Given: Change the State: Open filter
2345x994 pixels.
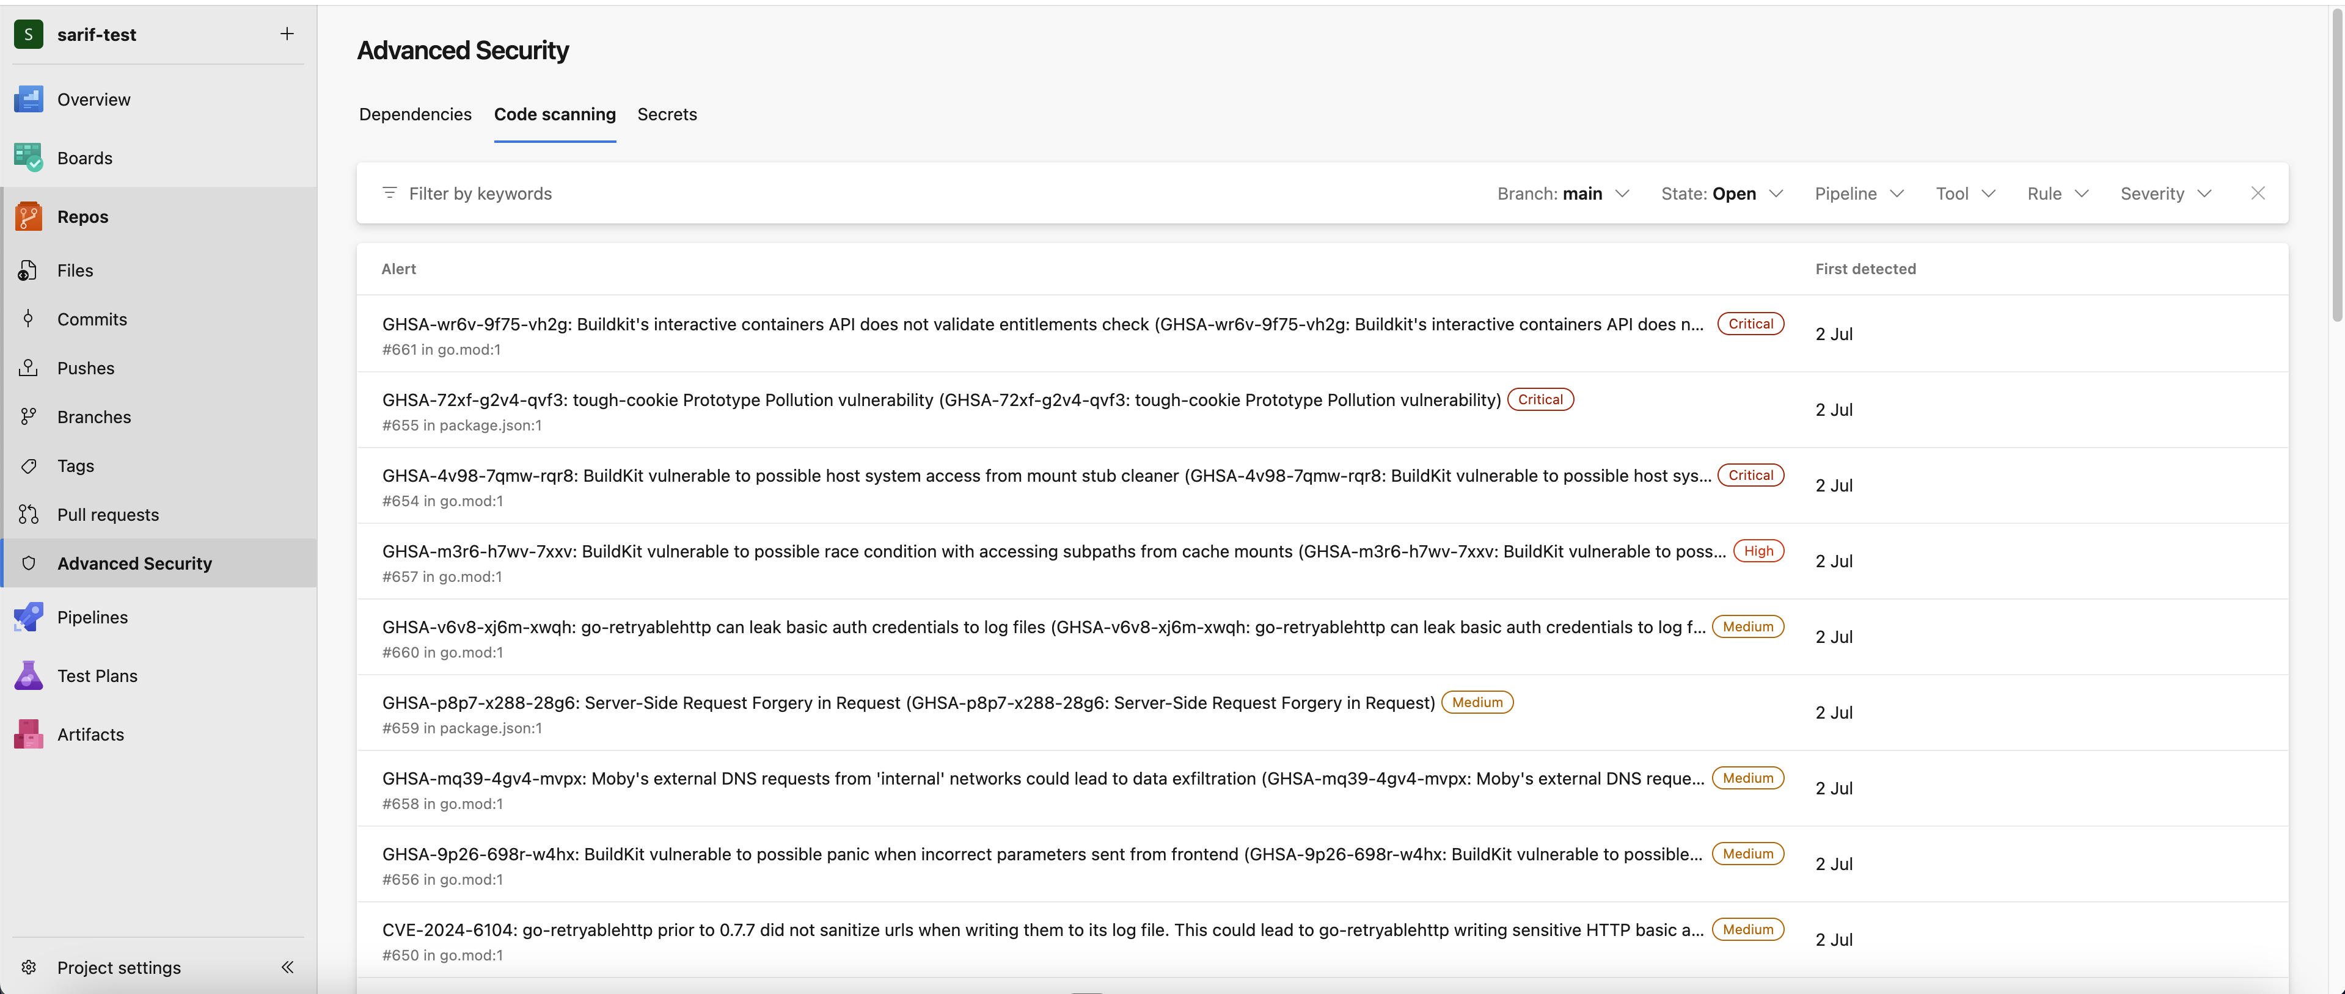Looking at the screenshot, I should (x=1721, y=193).
